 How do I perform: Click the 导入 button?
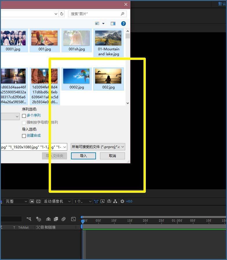[x=83, y=156]
